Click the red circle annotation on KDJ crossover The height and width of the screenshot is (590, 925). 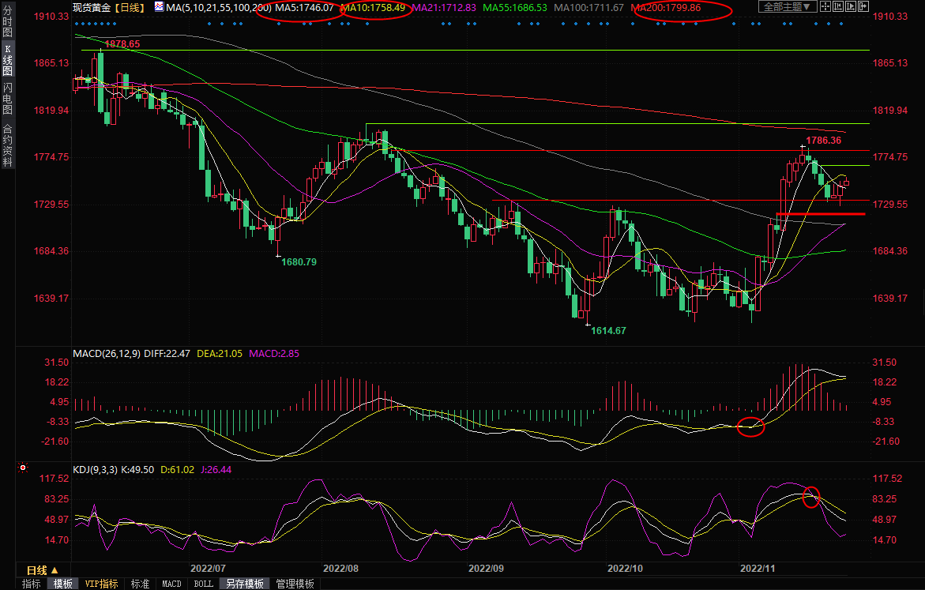click(x=811, y=497)
